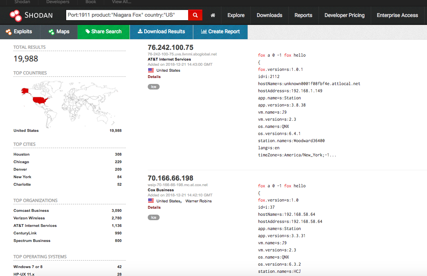This screenshot has height=276, width=427.
Task: Open Enterprise Access in navbar
Action: pos(397,15)
